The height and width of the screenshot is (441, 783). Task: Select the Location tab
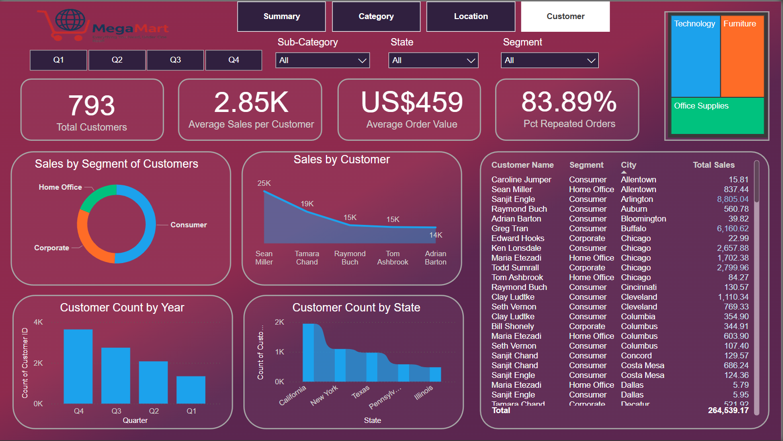coord(470,16)
